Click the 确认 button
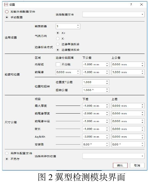 click(x=120, y=165)
